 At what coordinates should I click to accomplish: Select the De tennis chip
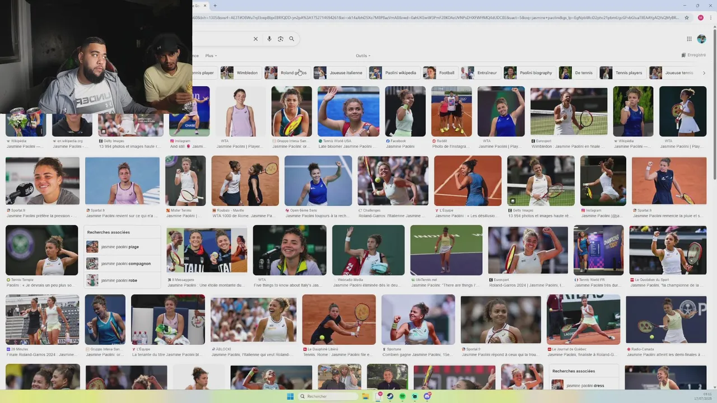[x=577, y=73]
